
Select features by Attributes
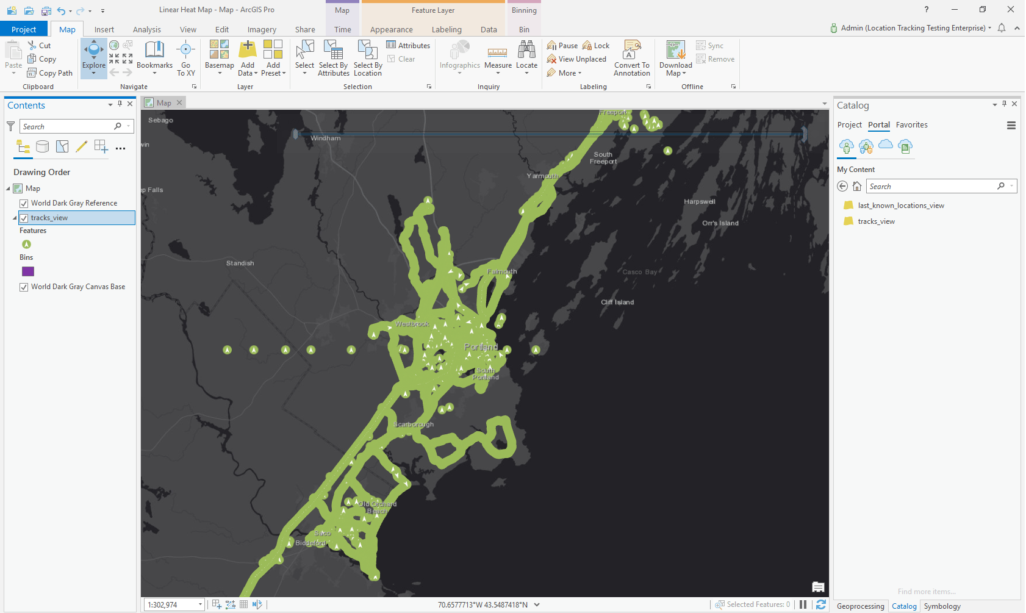tap(333, 58)
